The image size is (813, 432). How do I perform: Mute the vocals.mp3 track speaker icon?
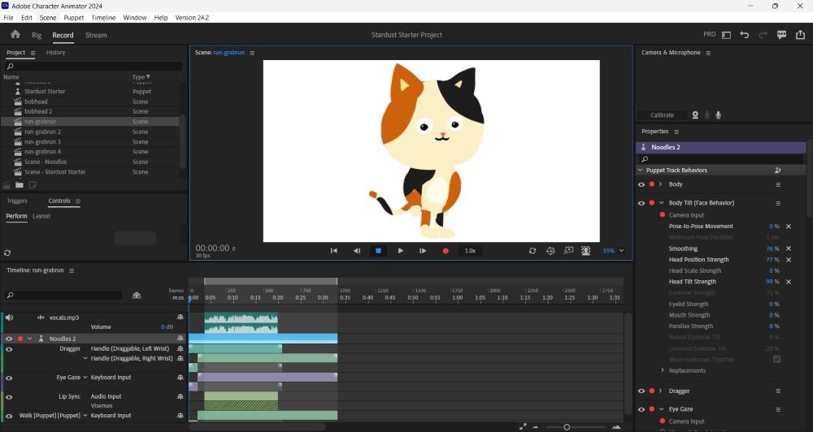[9, 318]
